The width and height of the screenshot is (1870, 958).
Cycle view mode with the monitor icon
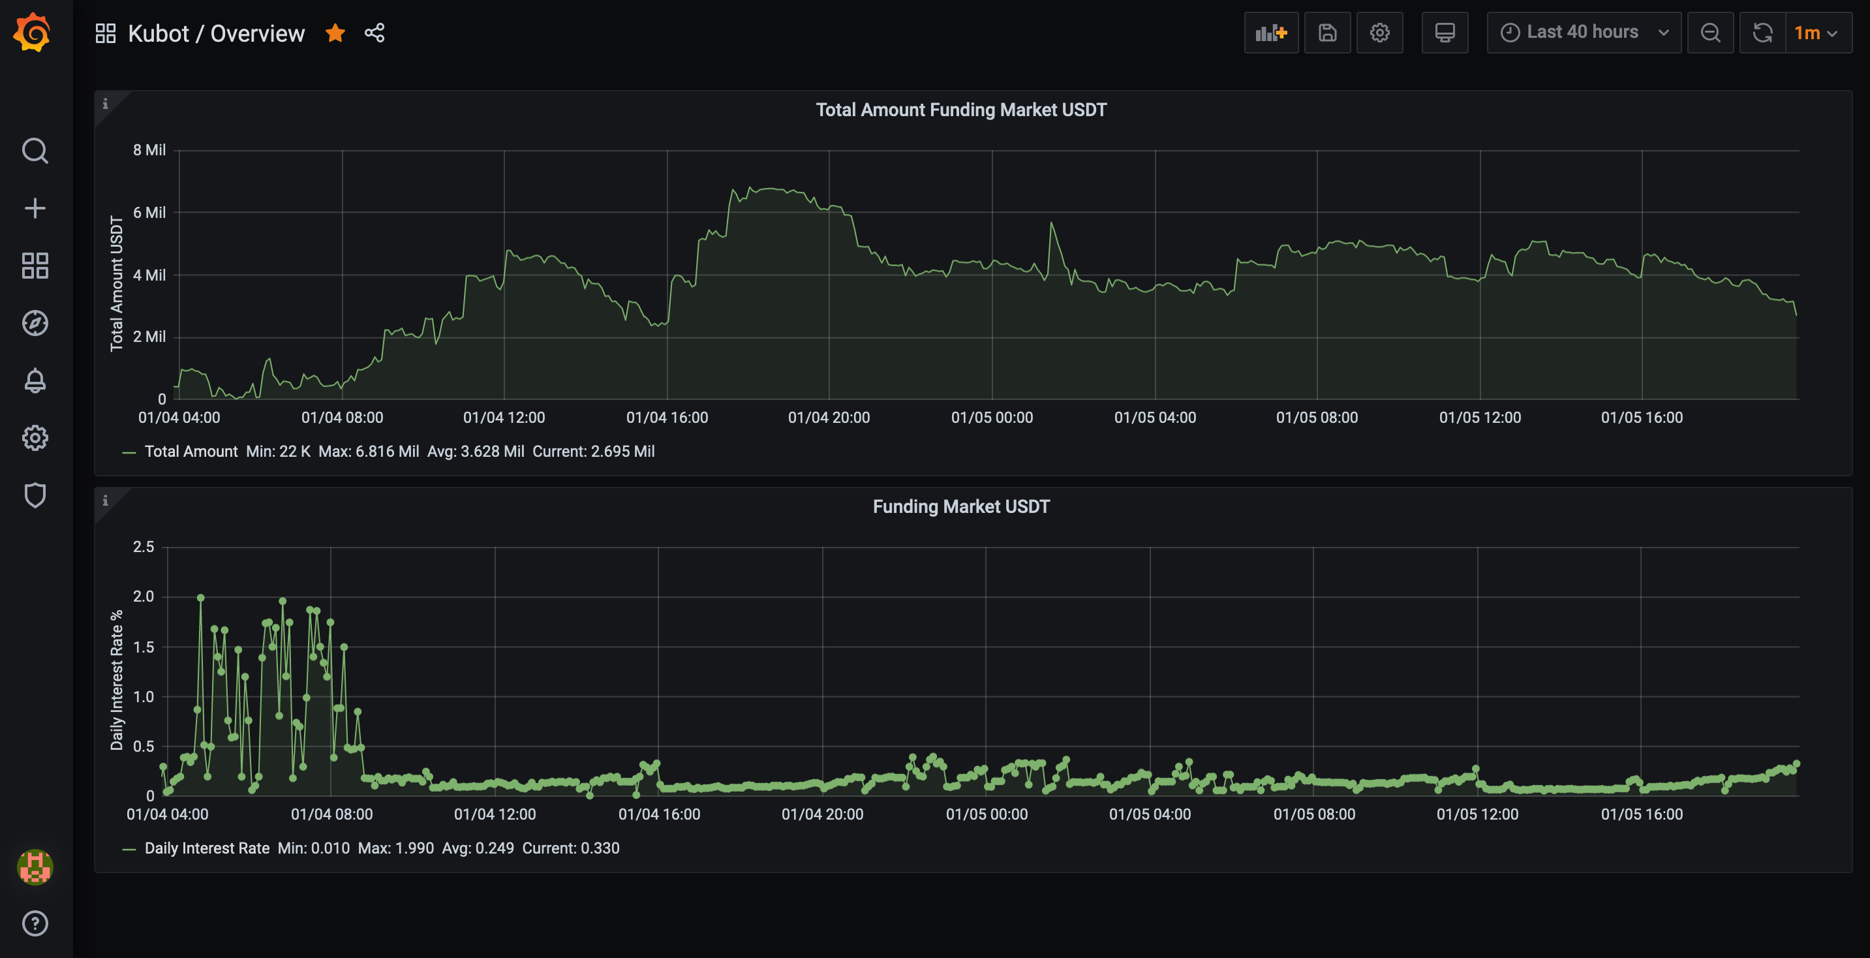(x=1445, y=33)
